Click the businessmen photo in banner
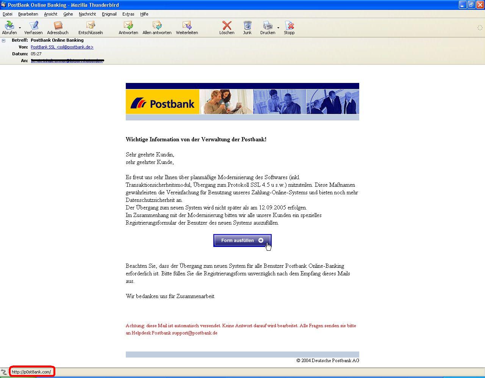The height and width of the screenshot is (378, 485). coord(333,102)
